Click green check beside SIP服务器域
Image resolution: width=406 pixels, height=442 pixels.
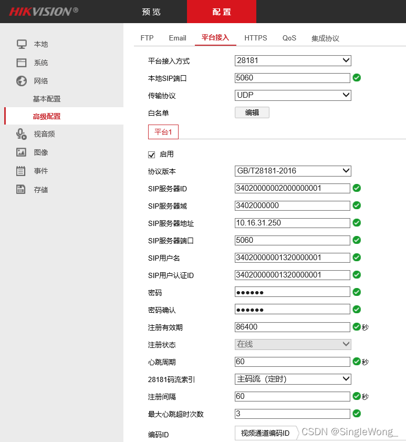click(x=357, y=205)
